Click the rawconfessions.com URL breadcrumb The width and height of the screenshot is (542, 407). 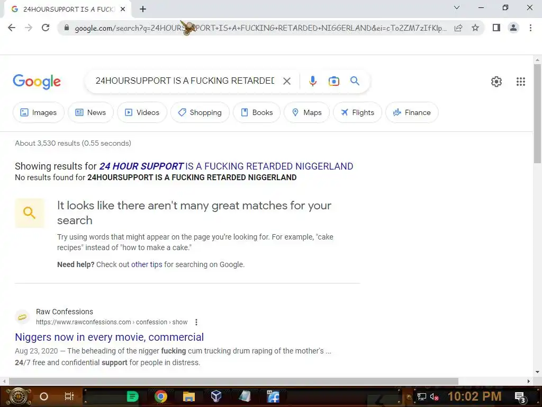click(112, 322)
